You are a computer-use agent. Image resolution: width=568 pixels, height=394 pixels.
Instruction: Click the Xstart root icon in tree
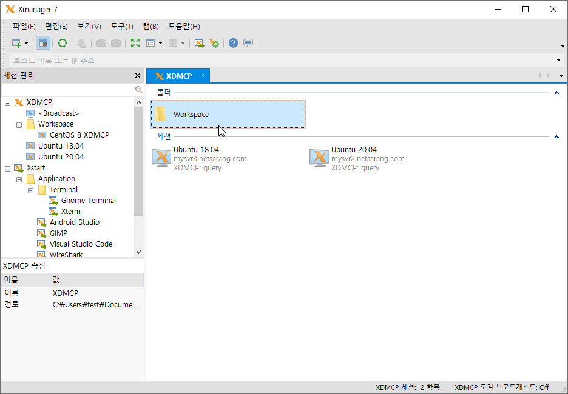point(19,168)
